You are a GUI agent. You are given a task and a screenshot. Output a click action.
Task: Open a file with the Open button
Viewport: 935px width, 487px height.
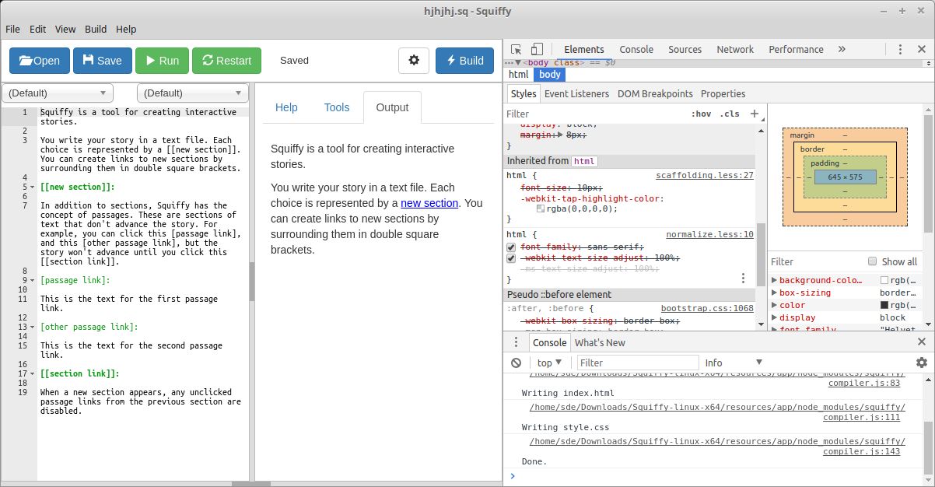pos(39,61)
